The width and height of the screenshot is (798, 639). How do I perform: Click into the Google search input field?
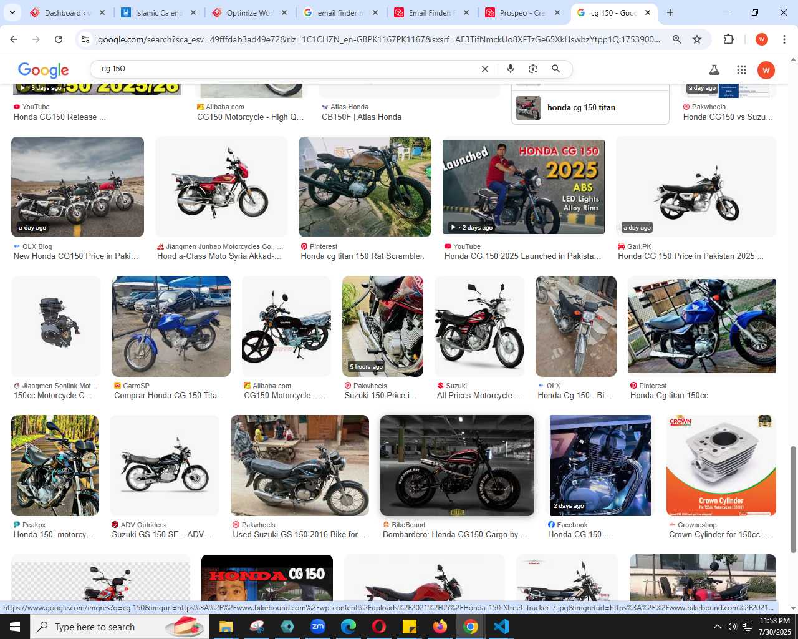[287, 69]
